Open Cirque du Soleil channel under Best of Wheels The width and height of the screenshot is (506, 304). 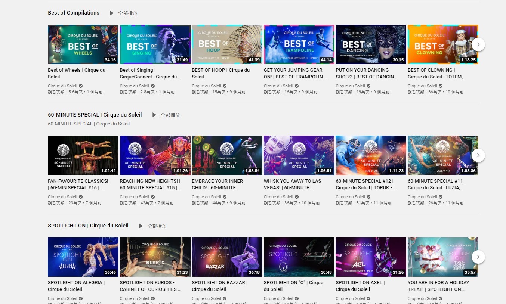[62, 86]
